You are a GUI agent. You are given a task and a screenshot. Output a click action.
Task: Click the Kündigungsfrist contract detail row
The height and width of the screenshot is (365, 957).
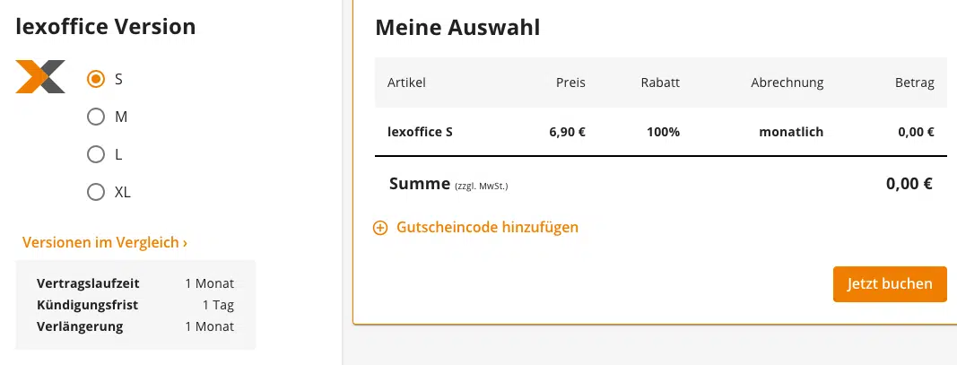(x=135, y=305)
